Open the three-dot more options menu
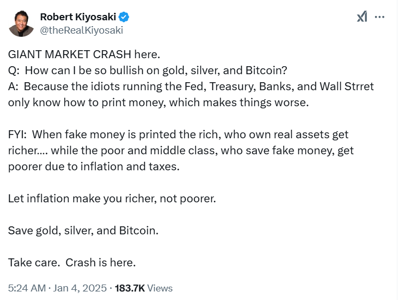This screenshot has width=399, height=300. [x=380, y=17]
